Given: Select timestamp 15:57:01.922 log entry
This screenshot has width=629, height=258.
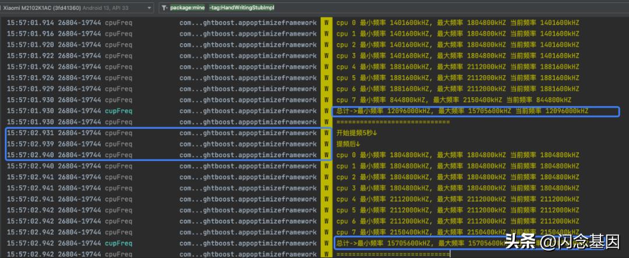Looking at the screenshot, I should pos(30,55).
